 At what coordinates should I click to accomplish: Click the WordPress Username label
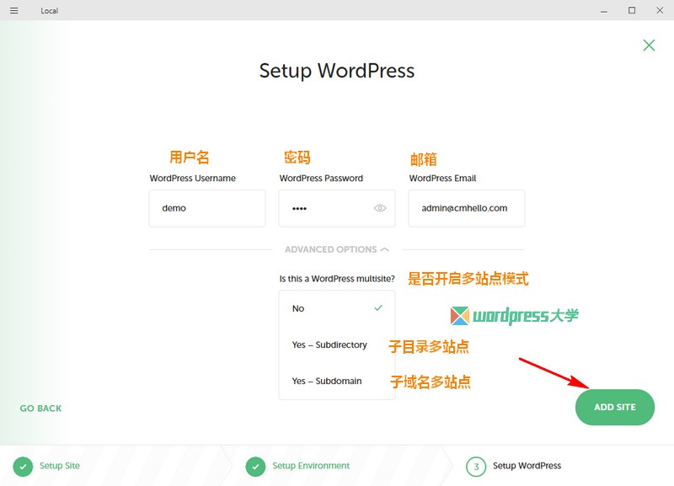coord(193,179)
